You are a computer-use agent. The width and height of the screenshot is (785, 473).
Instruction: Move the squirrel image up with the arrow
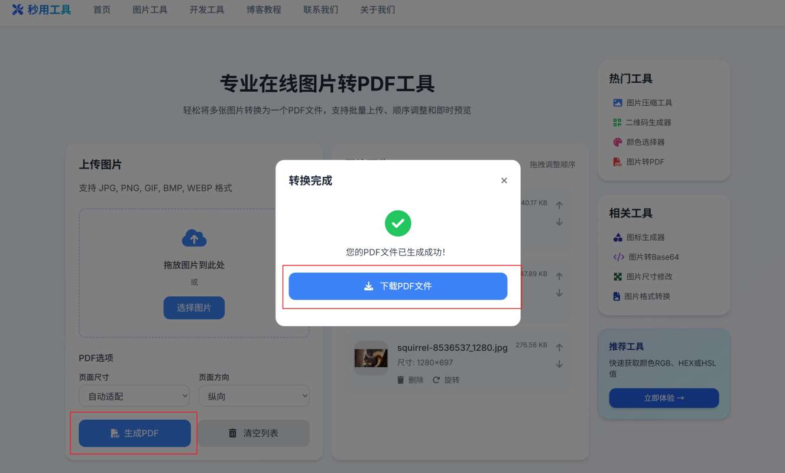559,348
